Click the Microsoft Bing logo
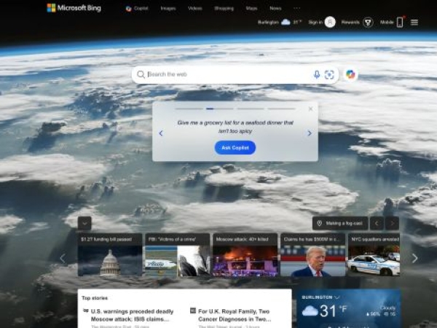 (x=74, y=8)
